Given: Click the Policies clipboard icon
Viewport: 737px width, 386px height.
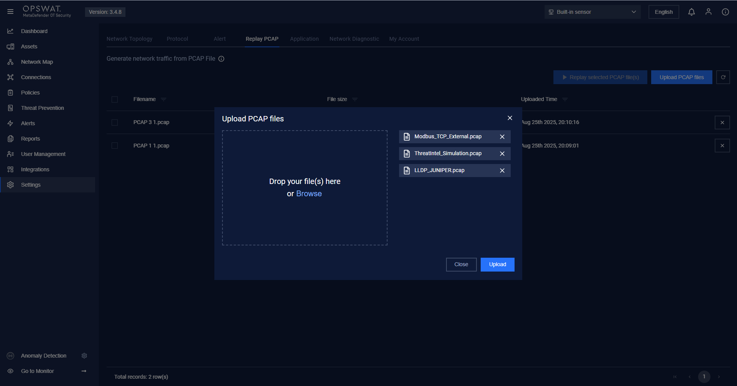Looking at the screenshot, I should [10, 93].
